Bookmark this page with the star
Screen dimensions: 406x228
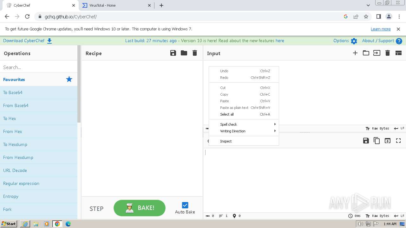pyautogui.click(x=366, y=16)
